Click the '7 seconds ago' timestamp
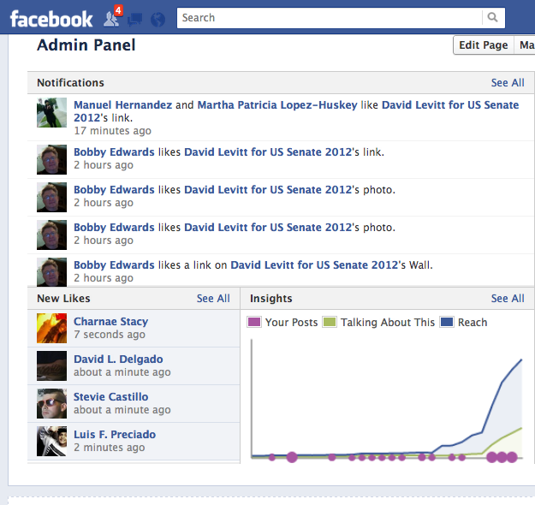Screen dimensions: 535x505 [x=110, y=335]
